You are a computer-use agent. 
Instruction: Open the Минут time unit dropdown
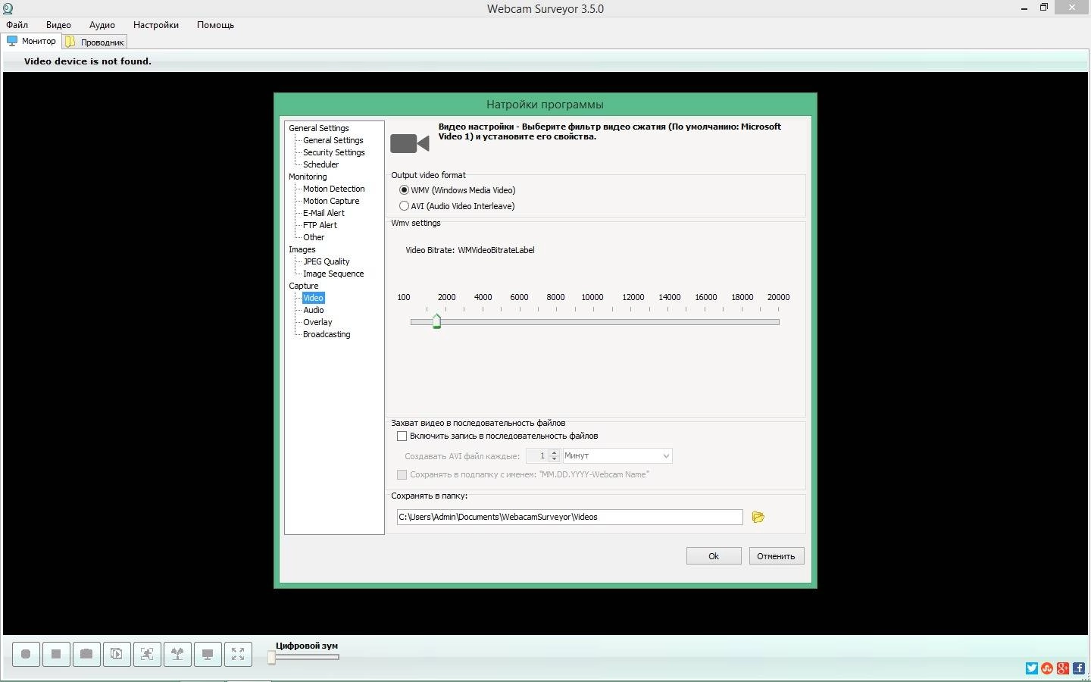tap(617, 456)
